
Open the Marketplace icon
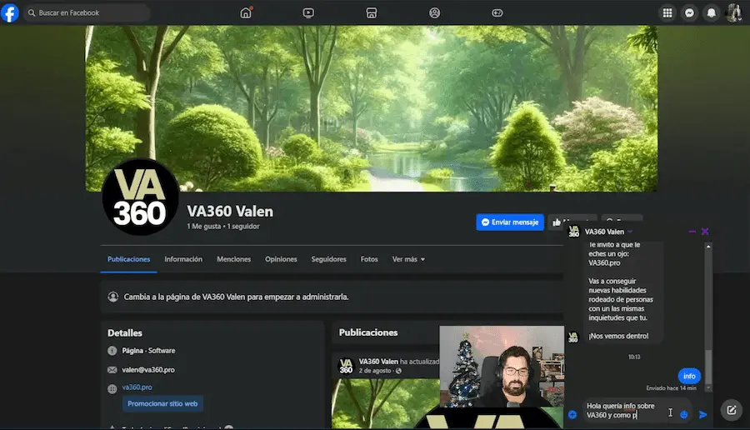tap(372, 12)
